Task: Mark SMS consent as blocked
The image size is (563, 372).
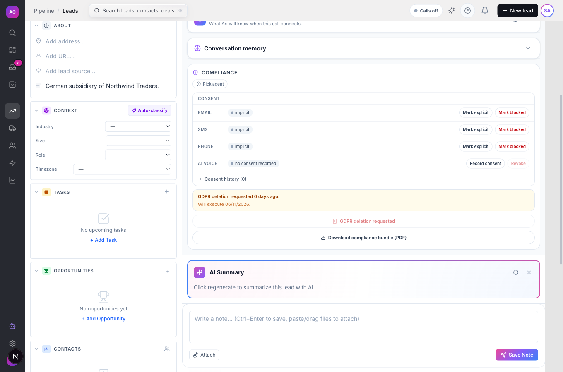Action: pos(512,129)
